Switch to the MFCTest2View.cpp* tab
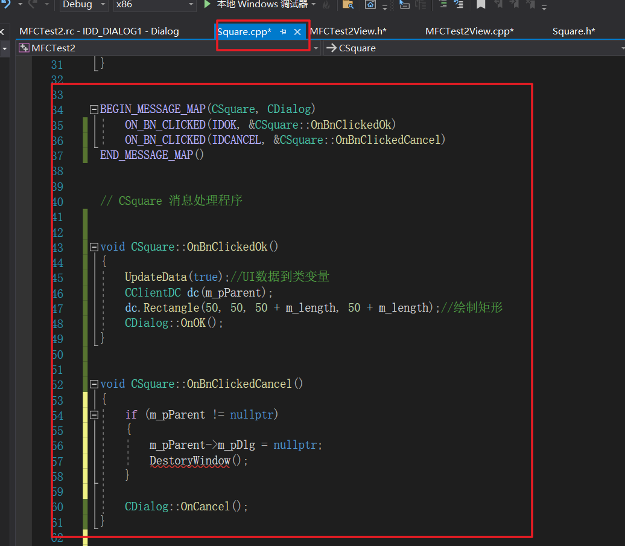Image resolution: width=625 pixels, height=546 pixels. [x=469, y=31]
